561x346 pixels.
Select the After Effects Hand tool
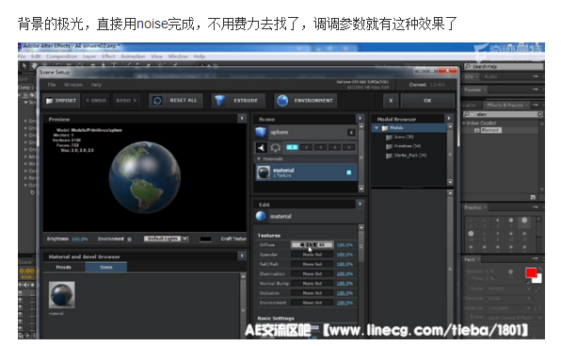(x=34, y=66)
